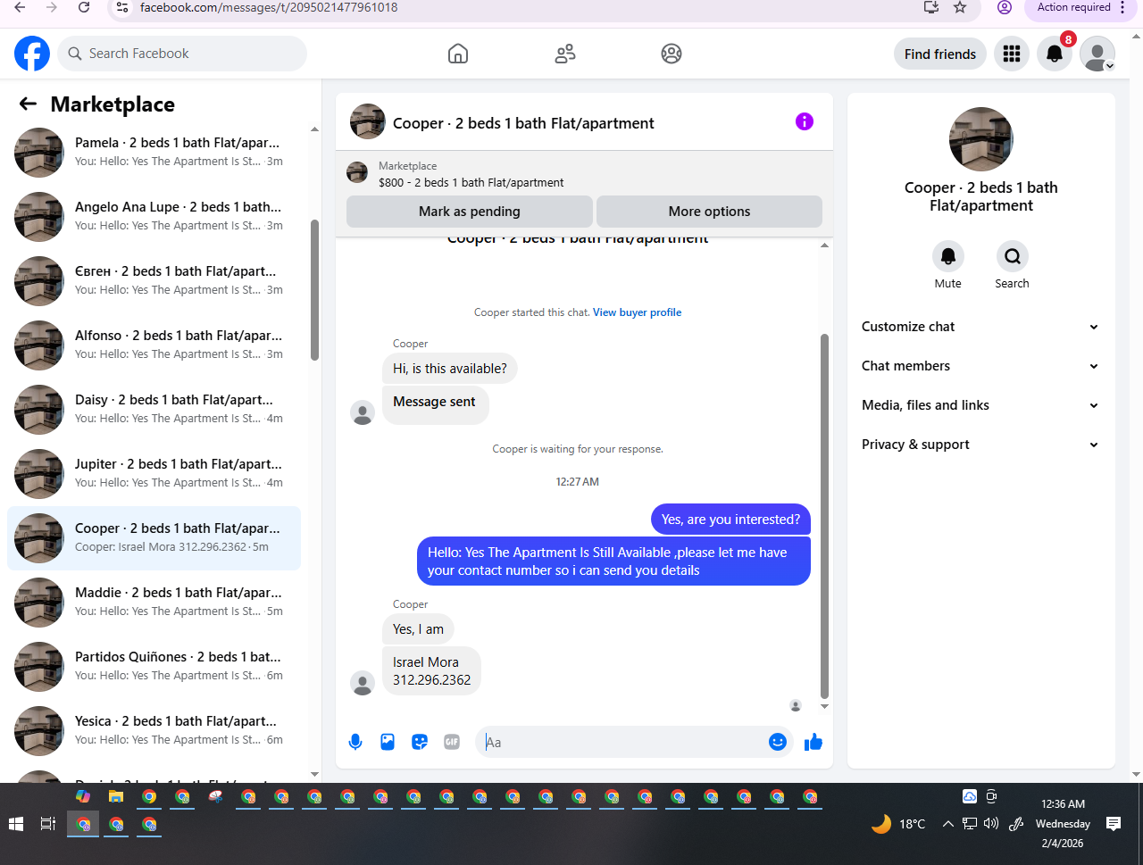Image resolution: width=1143 pixels, height=865 pixels.
Task: Reload the browser page
Action: click(x=84, y=7)
